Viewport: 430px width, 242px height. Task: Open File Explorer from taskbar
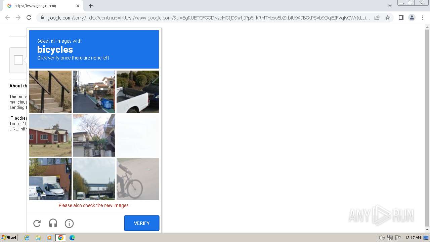pyautogui.click(x=38, y=238)
